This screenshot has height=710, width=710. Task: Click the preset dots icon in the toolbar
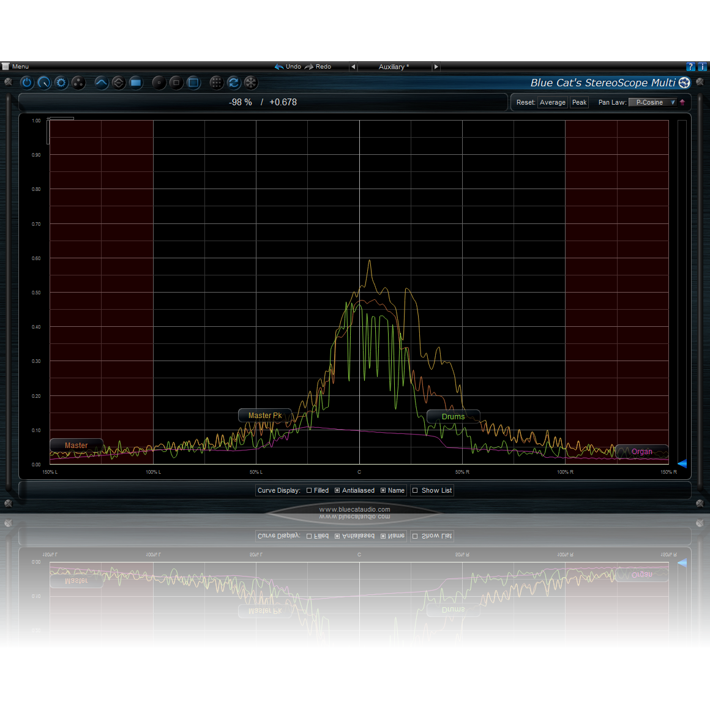[x=78, y=83]
